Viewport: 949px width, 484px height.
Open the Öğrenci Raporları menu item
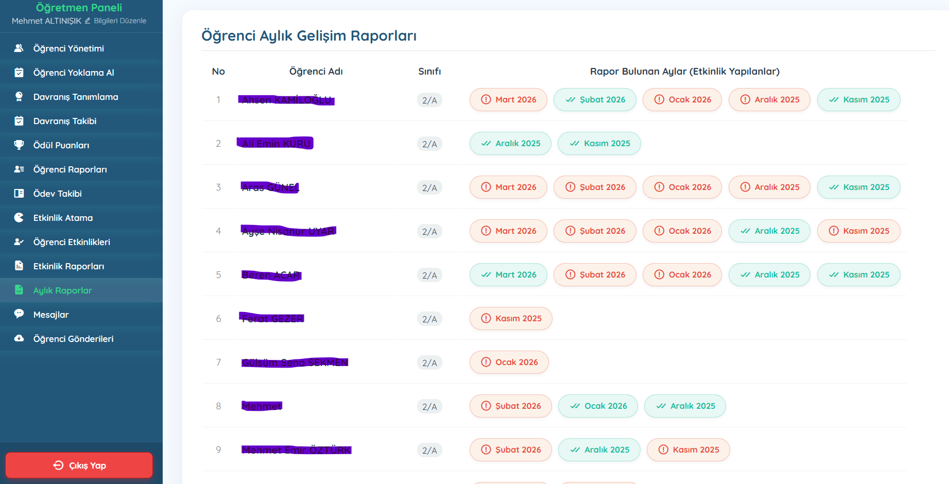coord(70,169)
